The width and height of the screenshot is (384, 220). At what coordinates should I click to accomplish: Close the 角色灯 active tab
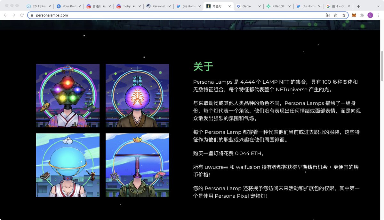click(229, 6)
